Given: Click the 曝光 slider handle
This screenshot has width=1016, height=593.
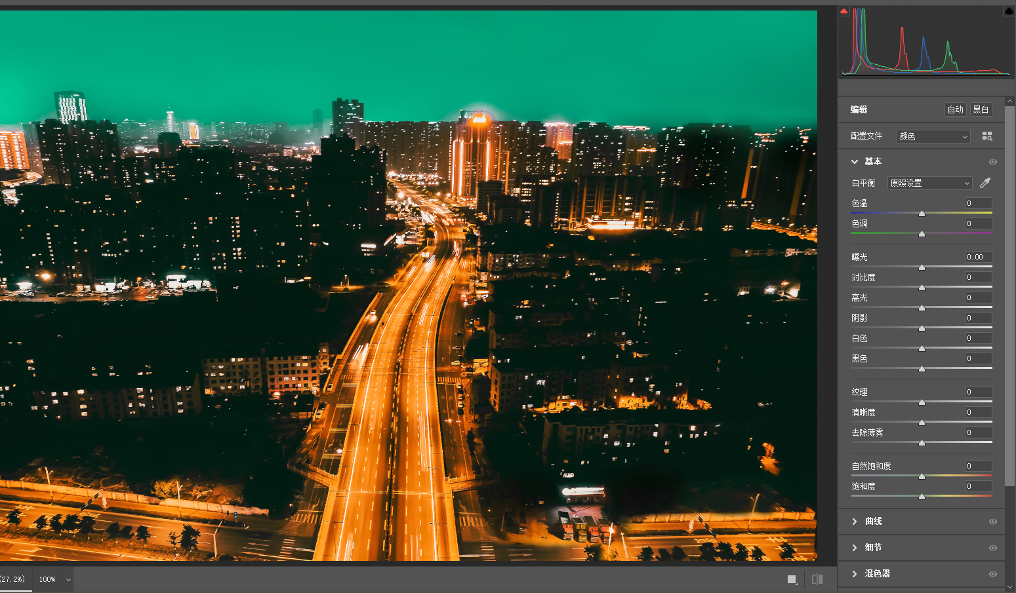Looking at the screenshot, I should click(922, 267).
